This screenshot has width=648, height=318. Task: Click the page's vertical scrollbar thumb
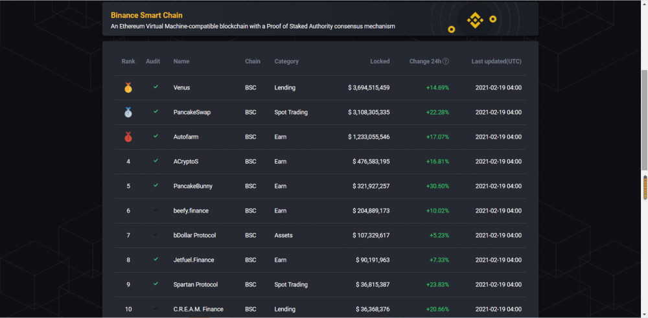tap(644, 120)
